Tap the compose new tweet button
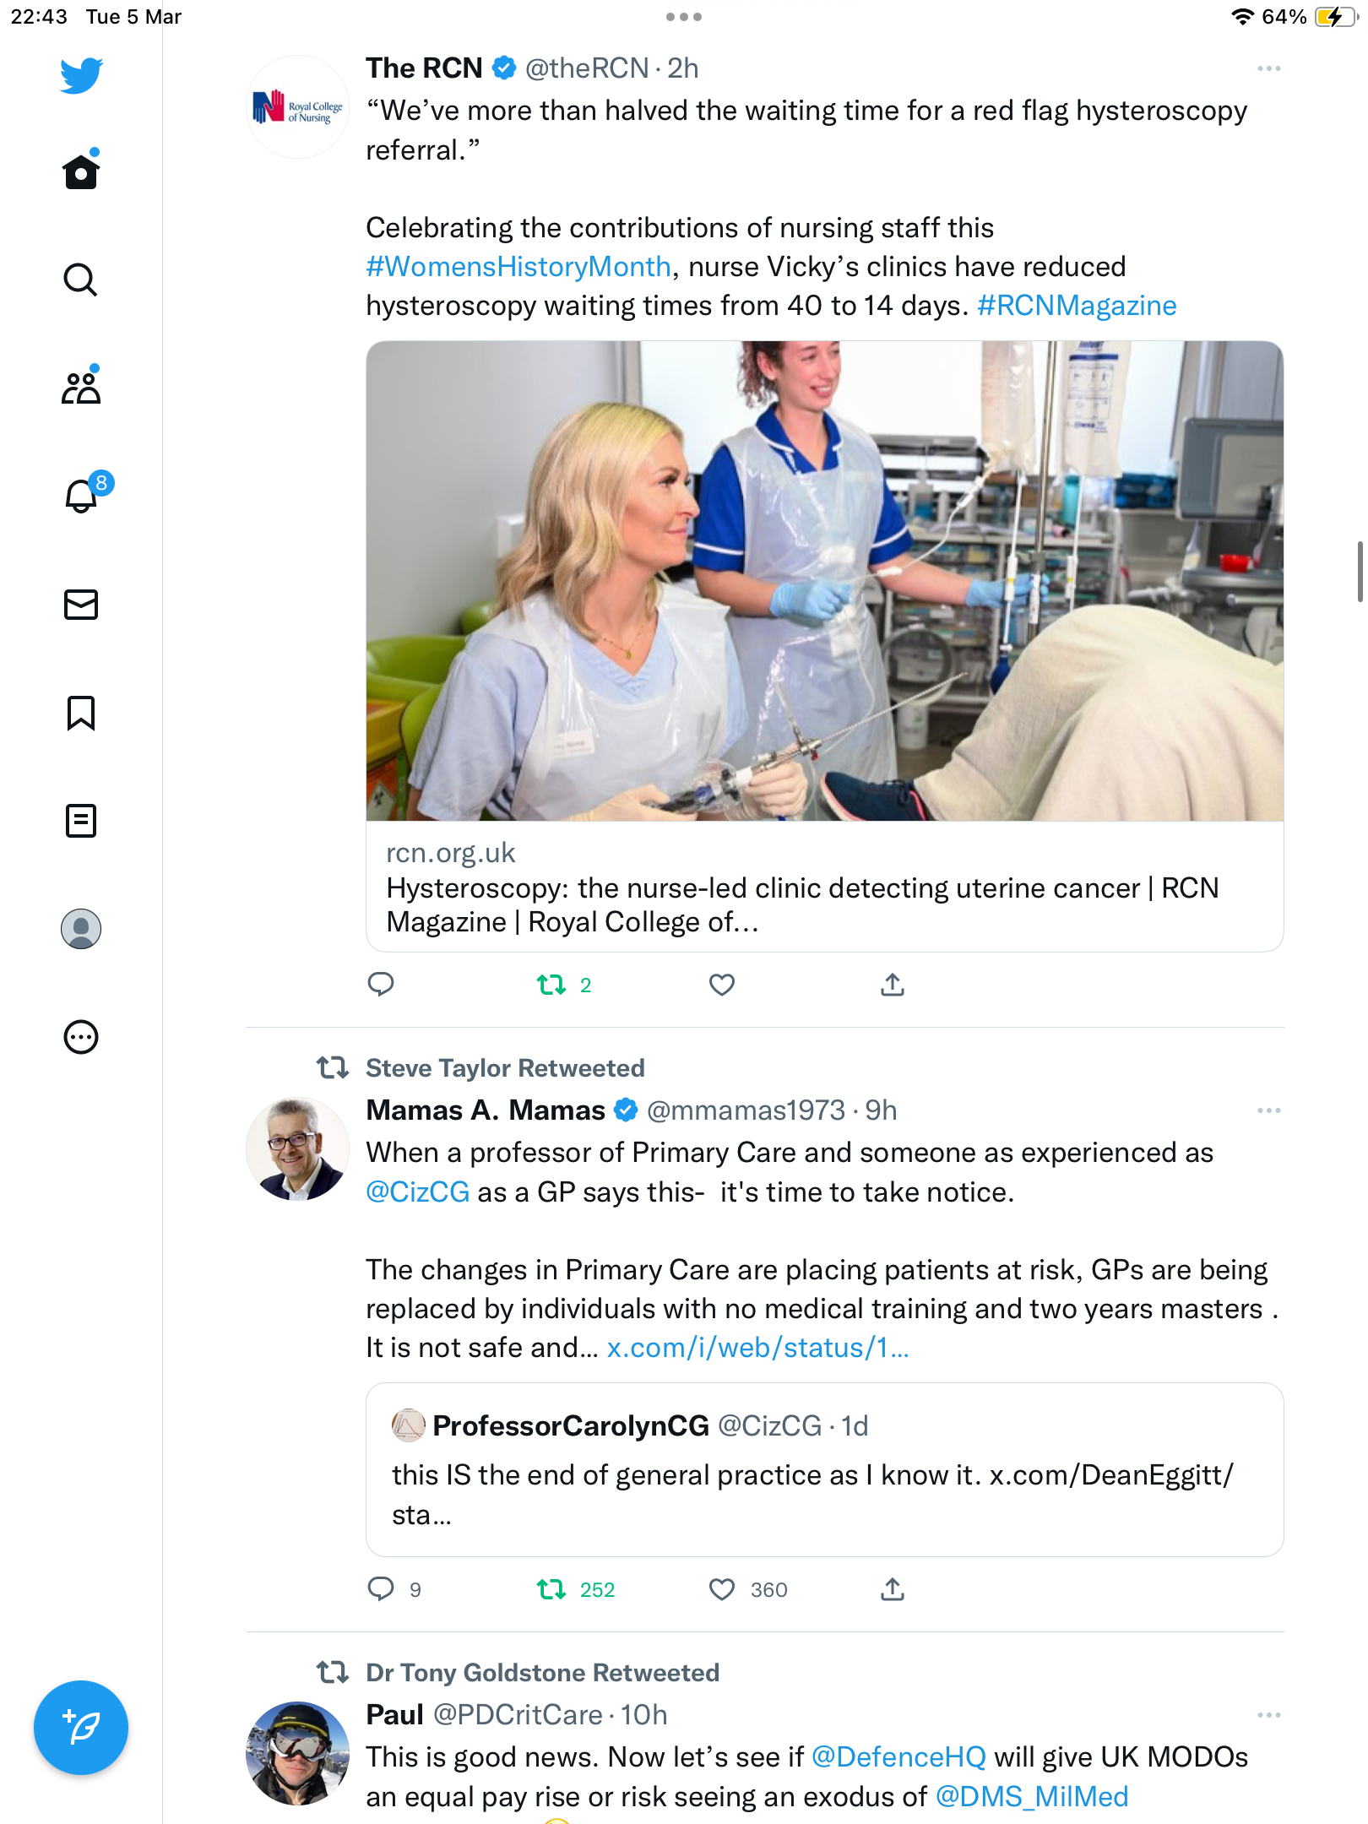The width and height of the screenshot is (1368, 1824). click(x=81, y=1728)
